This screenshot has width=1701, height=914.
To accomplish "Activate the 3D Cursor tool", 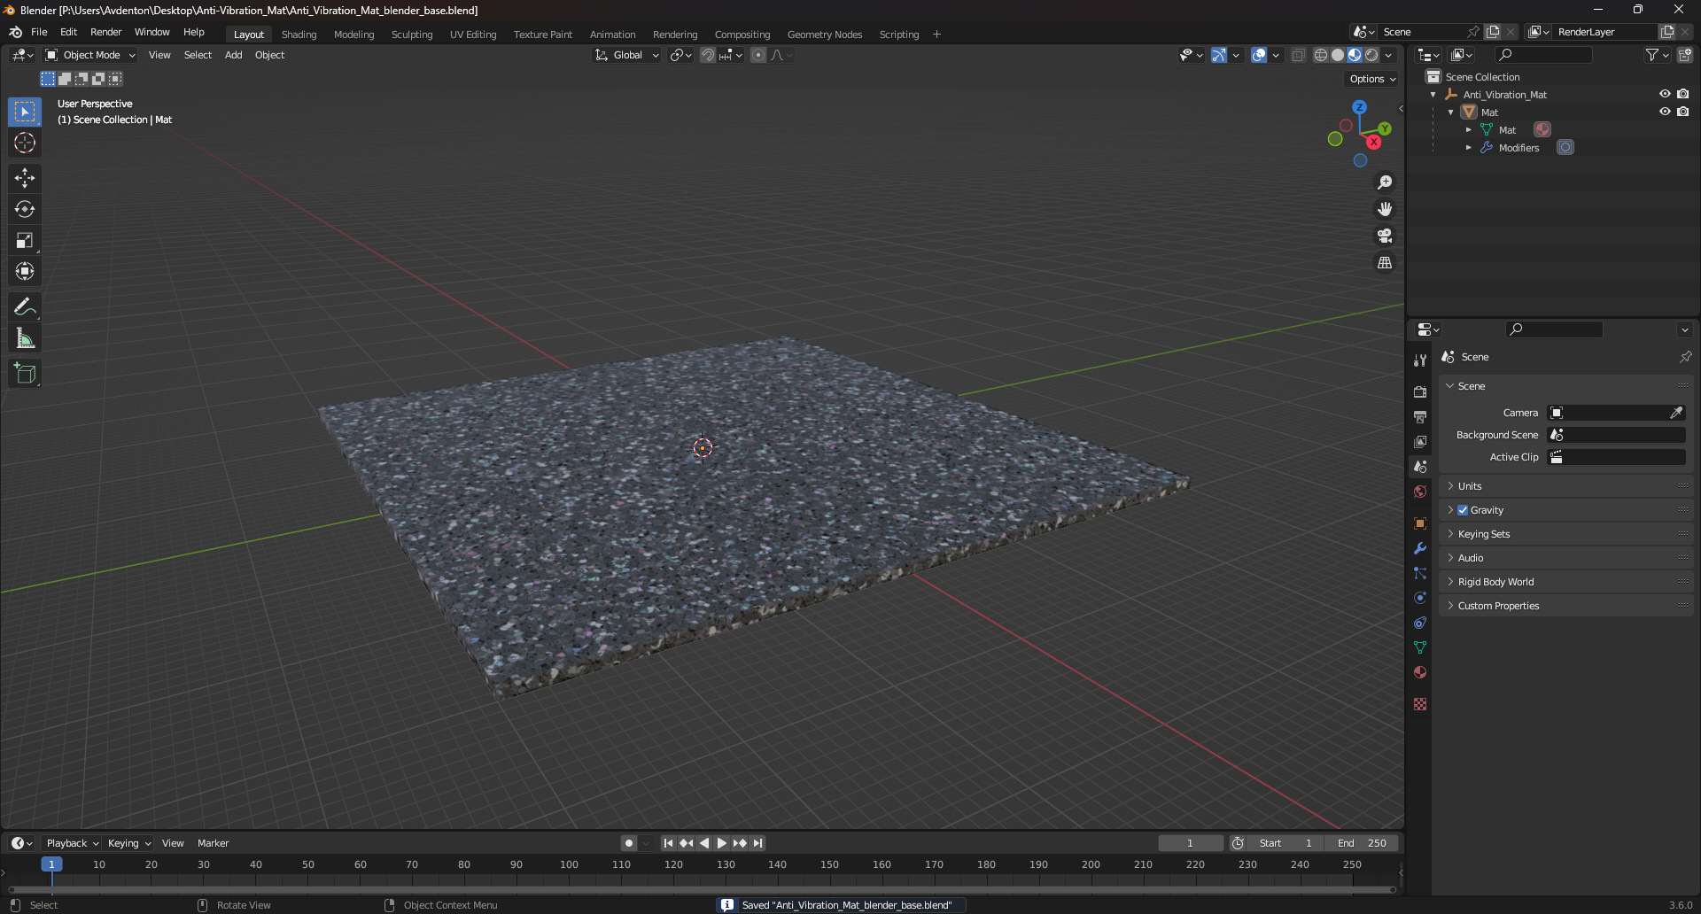I will (x=25, y=143).
